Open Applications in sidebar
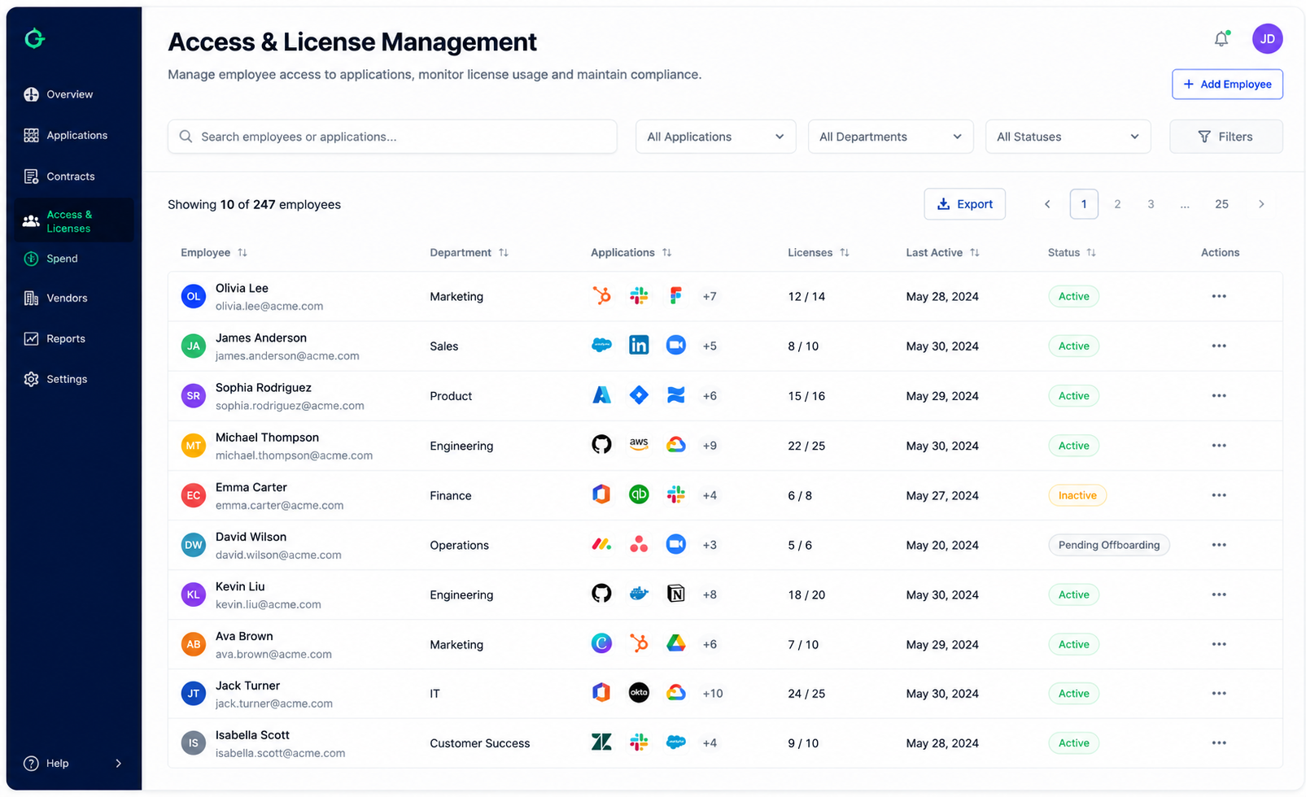The width and height of the screenshot is (1306, 797). pyautogui.click(x=73, y=135)
